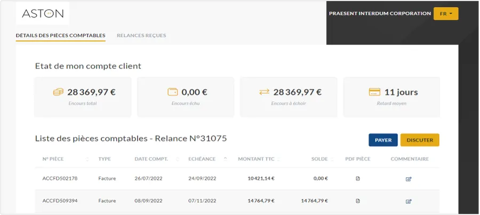Click the wallet icon beside Encours échu

(x=173, y=92)
